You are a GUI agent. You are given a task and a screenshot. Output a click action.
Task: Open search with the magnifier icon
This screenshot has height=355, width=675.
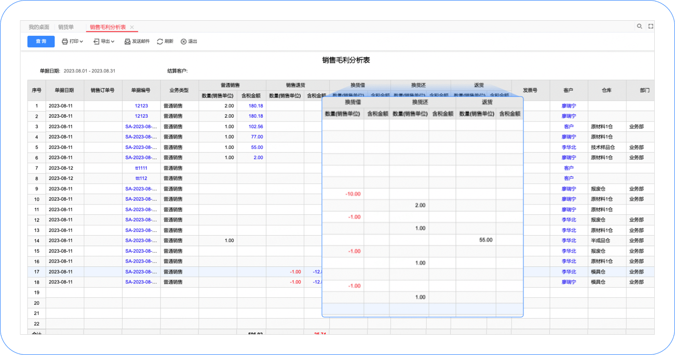[640, 26]
